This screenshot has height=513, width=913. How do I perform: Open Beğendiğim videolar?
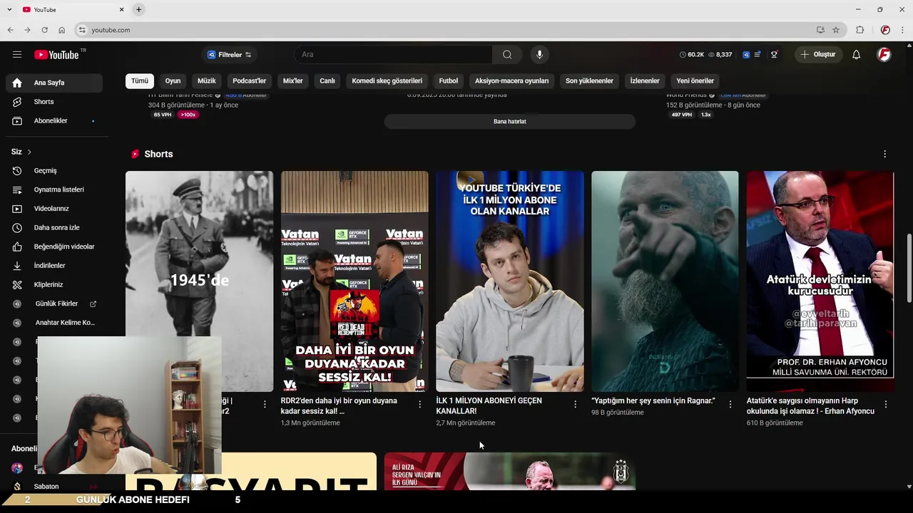pyautogui.click(x=54, y=247)
